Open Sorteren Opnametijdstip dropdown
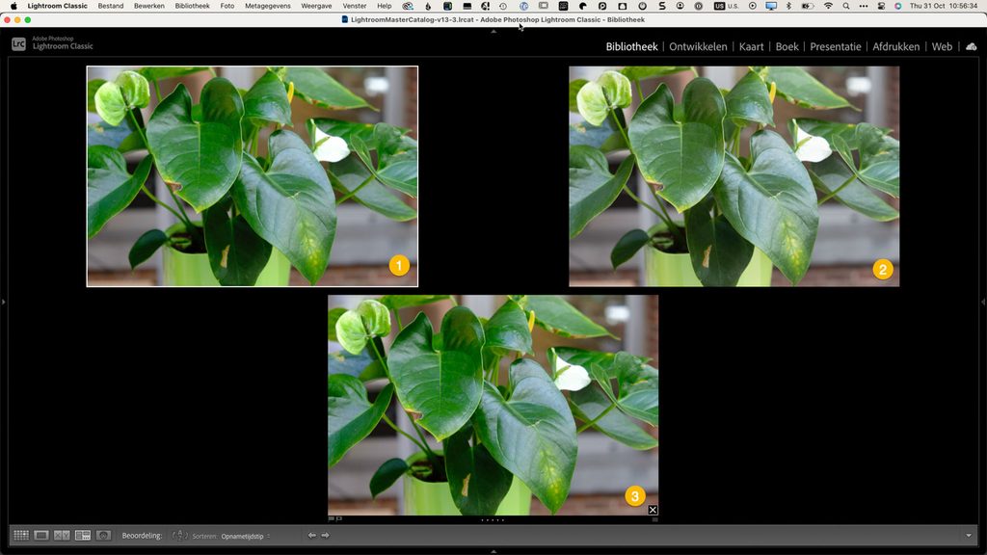This screenshot has width=987, height=555. pos(246,536)
